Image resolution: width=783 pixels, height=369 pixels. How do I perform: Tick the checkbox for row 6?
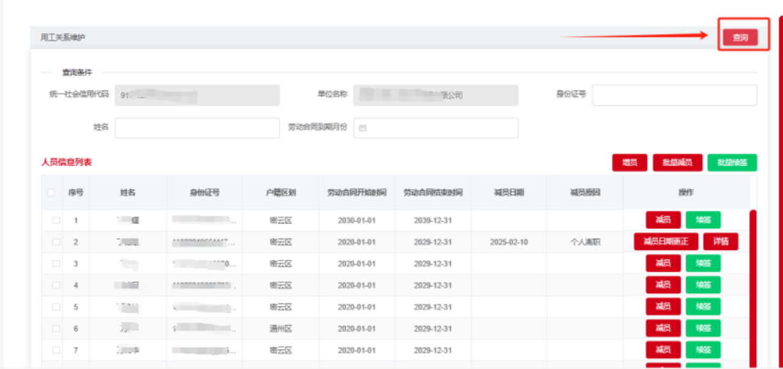click(x=56, y=329)
